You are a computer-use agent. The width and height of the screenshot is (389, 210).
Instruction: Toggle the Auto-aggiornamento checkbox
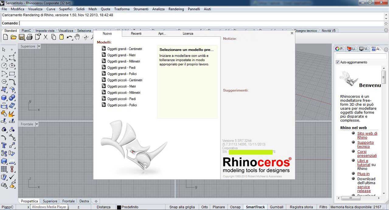pos(338,62)
